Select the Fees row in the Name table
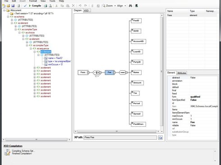The image size is (221, 165). (192, 15)
